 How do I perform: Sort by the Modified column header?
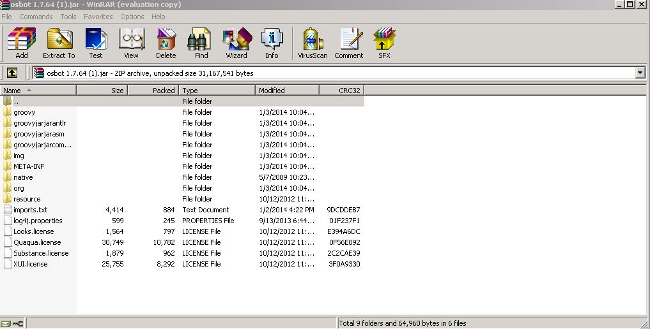287,90
